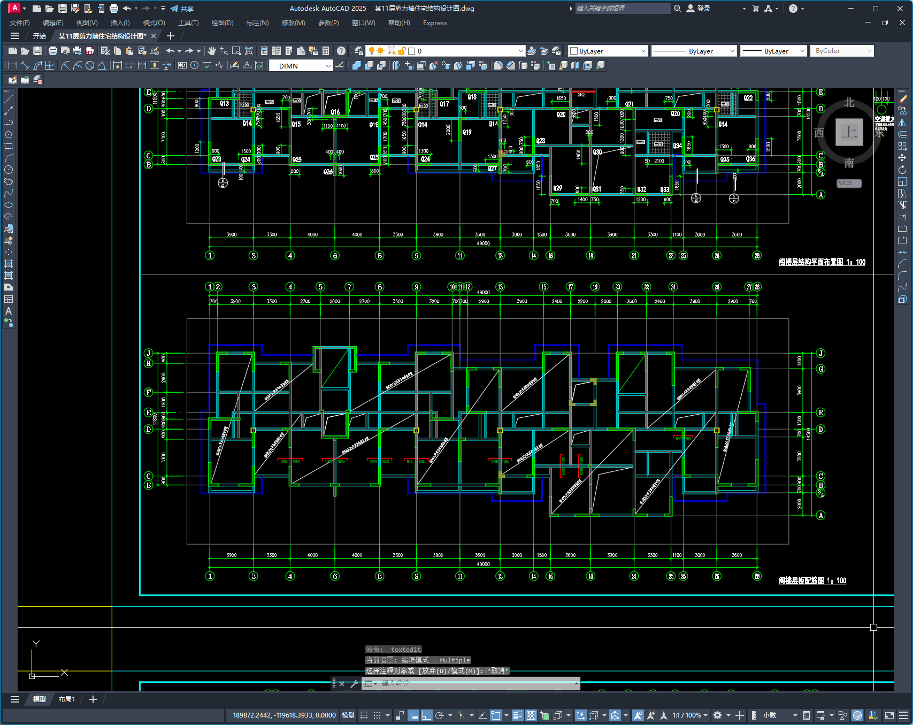
Task: Toggle Ortho mode in status bar
Action: pos(426,715)
